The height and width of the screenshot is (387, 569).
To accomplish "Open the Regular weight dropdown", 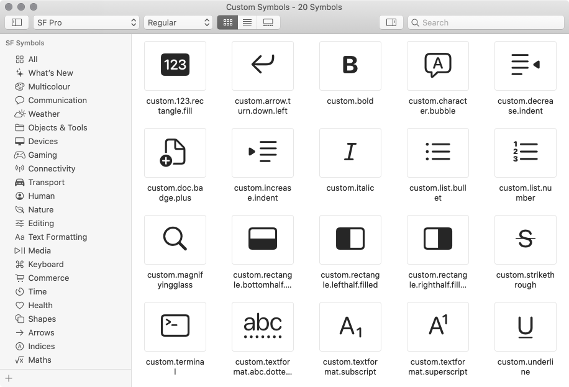I will tap(178, 22).
